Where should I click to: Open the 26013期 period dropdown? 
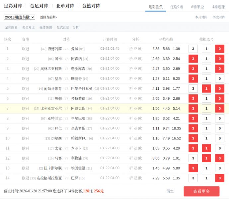click(19, 17)
